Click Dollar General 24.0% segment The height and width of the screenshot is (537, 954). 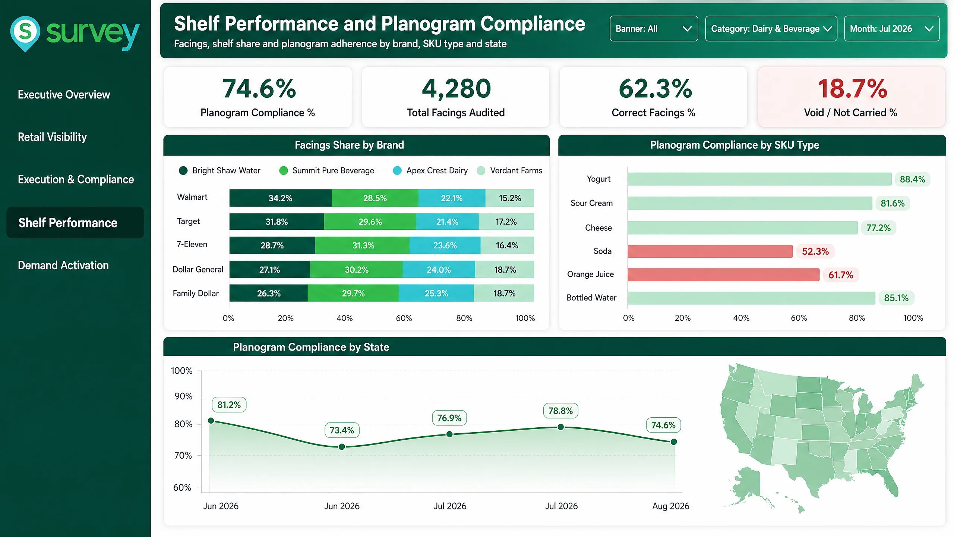pyautogui.click(x=439, y=270)
